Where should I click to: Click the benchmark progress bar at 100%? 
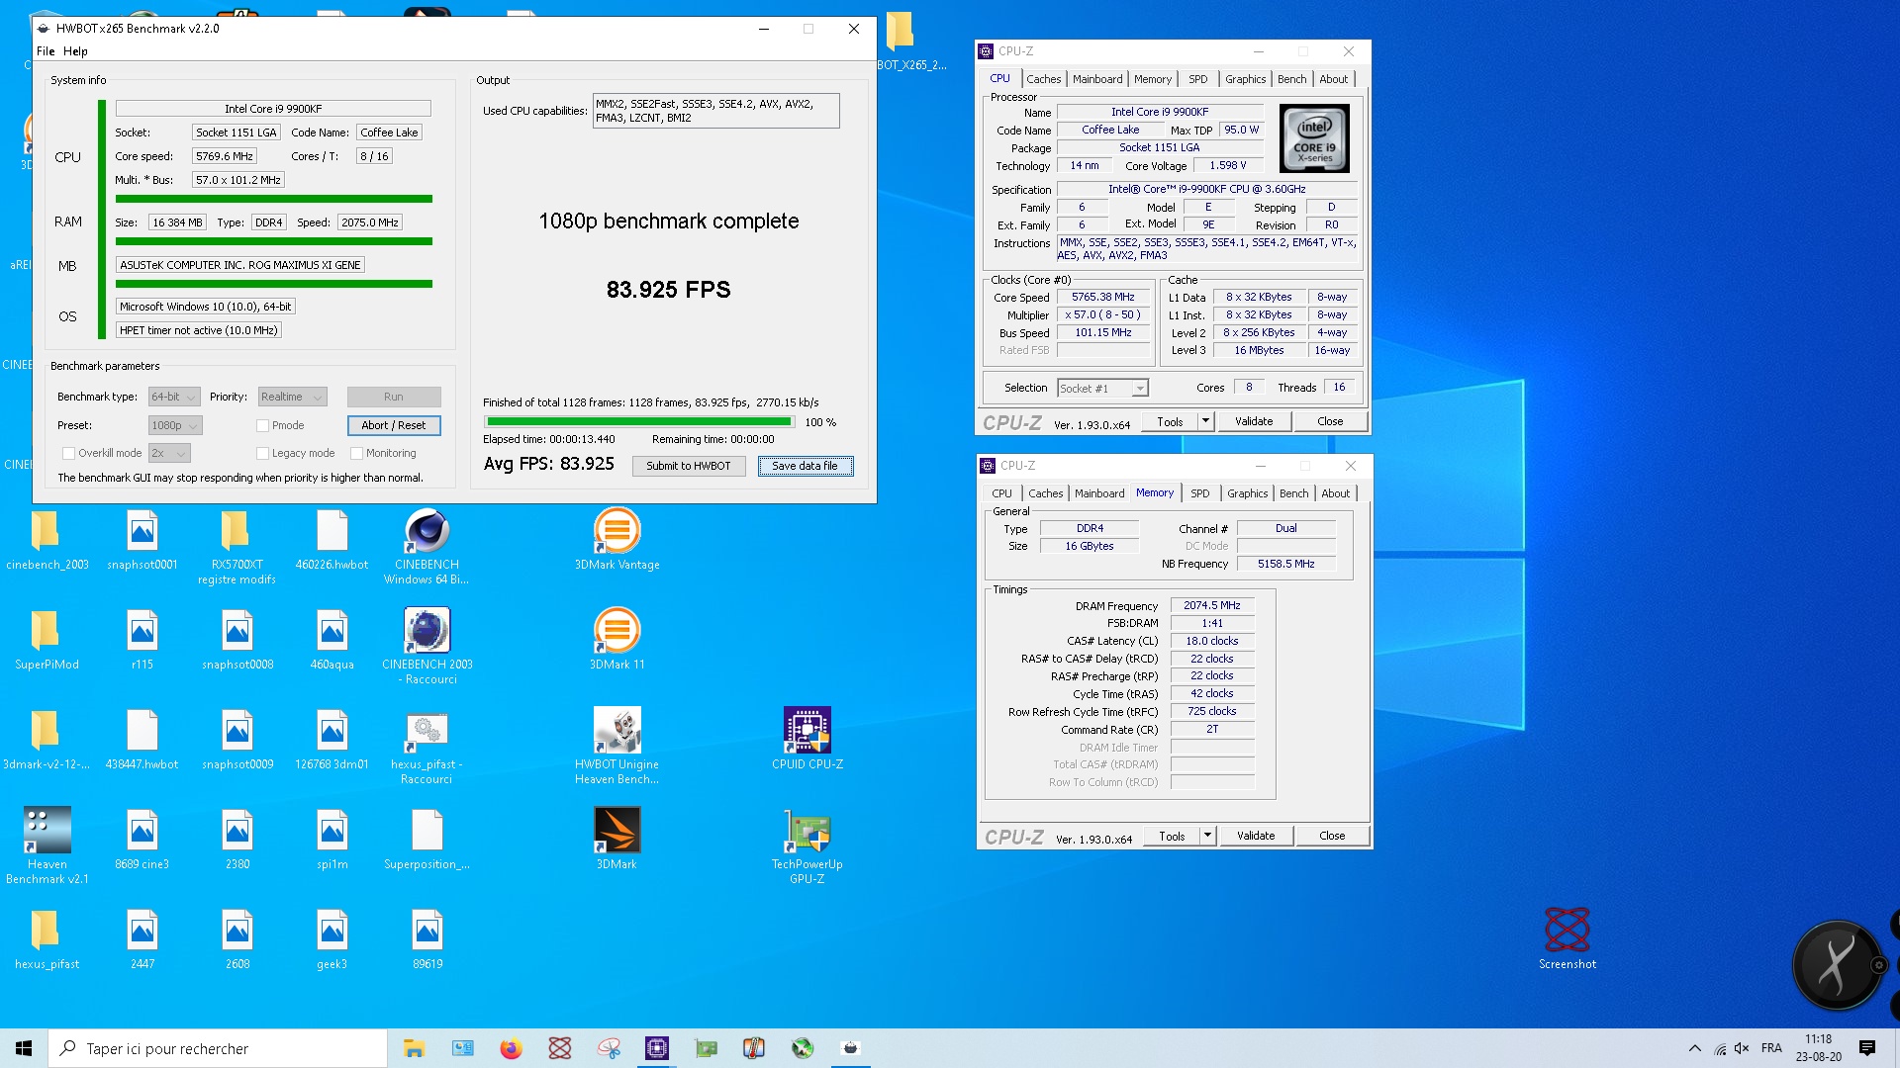click(639, 421)
